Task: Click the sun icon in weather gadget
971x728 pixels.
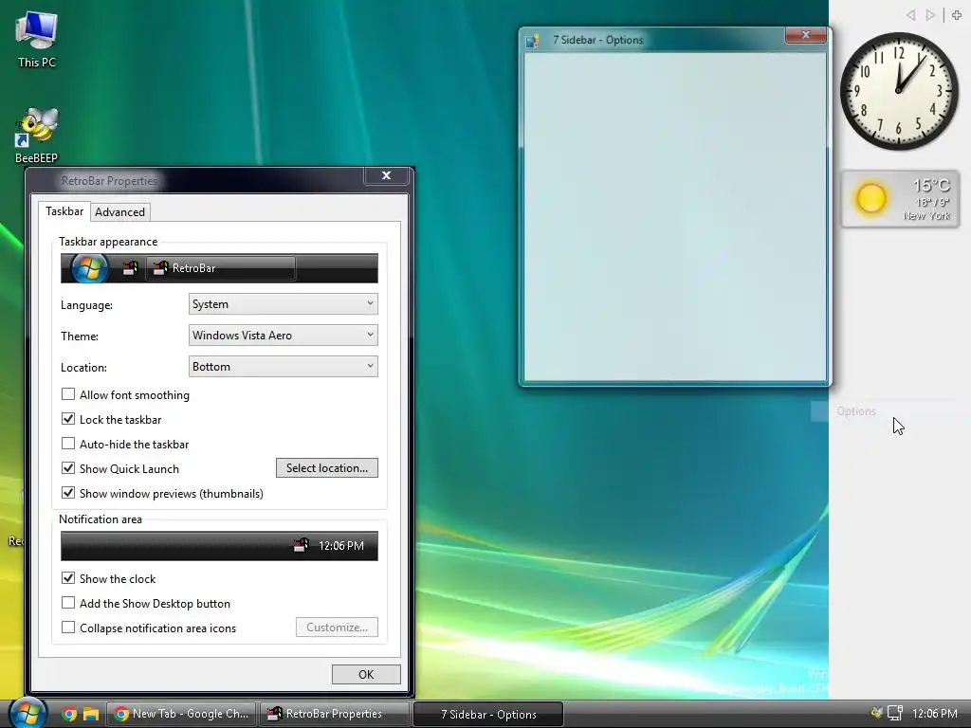Action: [871, 199]
